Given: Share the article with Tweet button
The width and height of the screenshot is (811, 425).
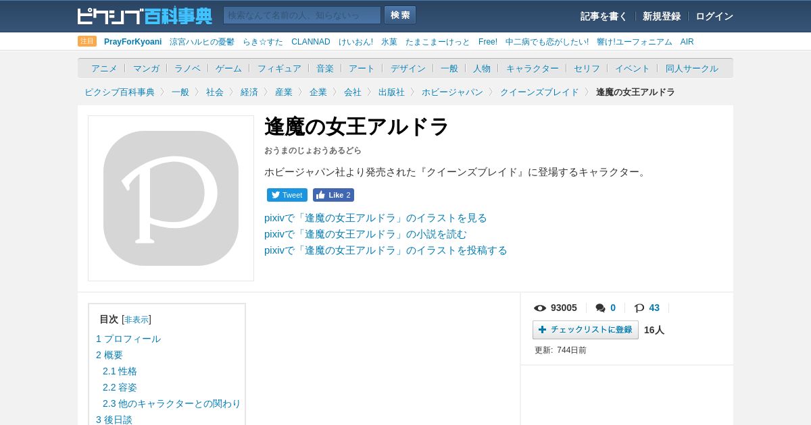Looking at the screenshot, I should click(x=287, y=195).
